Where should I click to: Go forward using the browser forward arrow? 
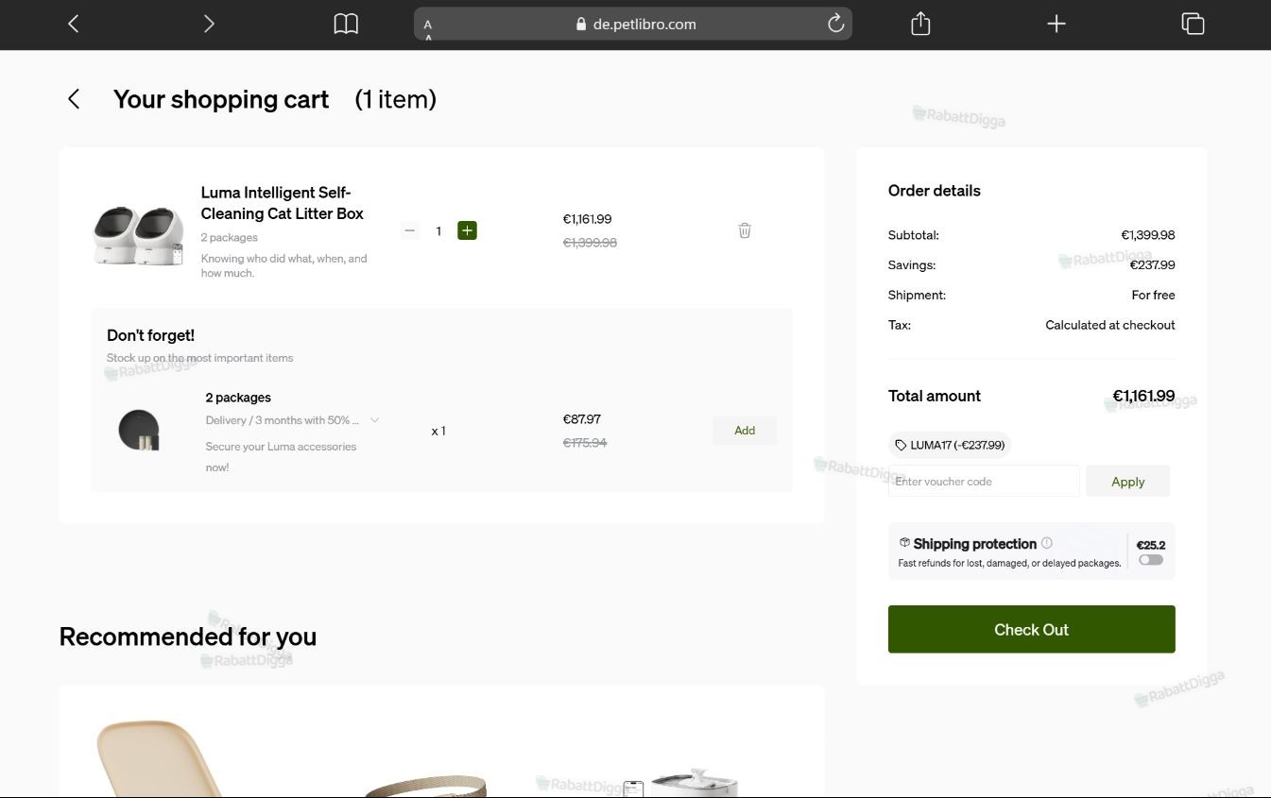[209, 25]
